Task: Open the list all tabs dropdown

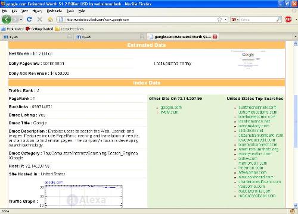Action: point(295,37)
